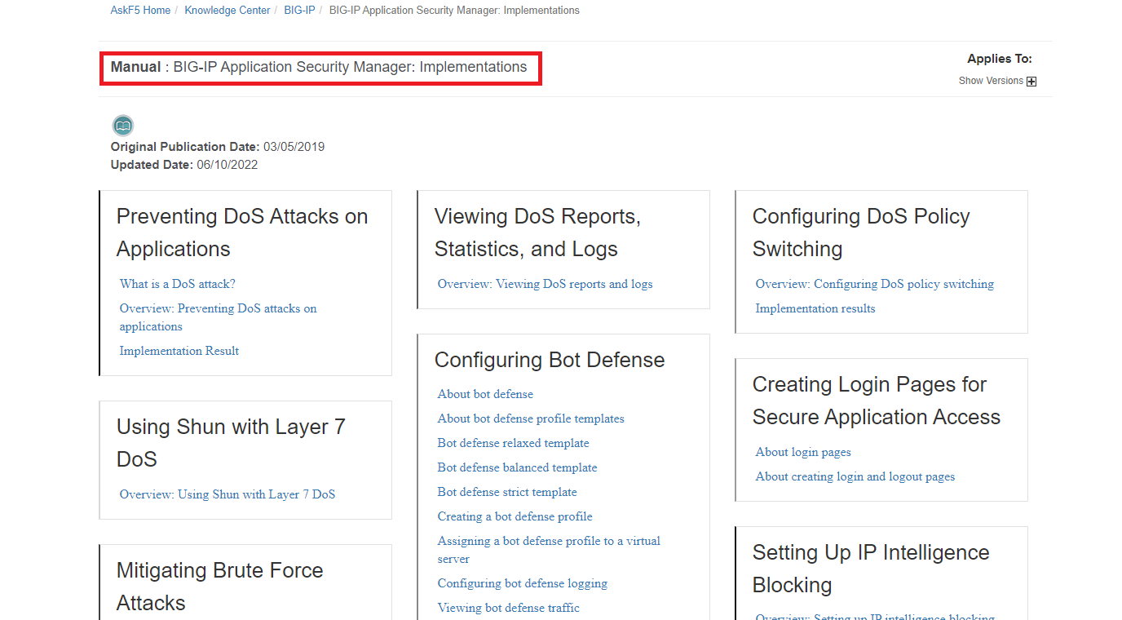Open 'Implementation Result' link under Preventing DoS
This screenshot has width=1122, height=620.
tap(179, 351)
